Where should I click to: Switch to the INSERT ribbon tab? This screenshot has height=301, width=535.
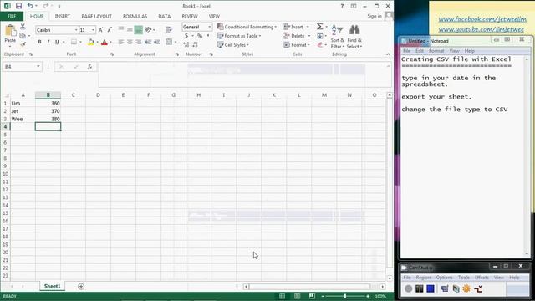coord(63,16)
